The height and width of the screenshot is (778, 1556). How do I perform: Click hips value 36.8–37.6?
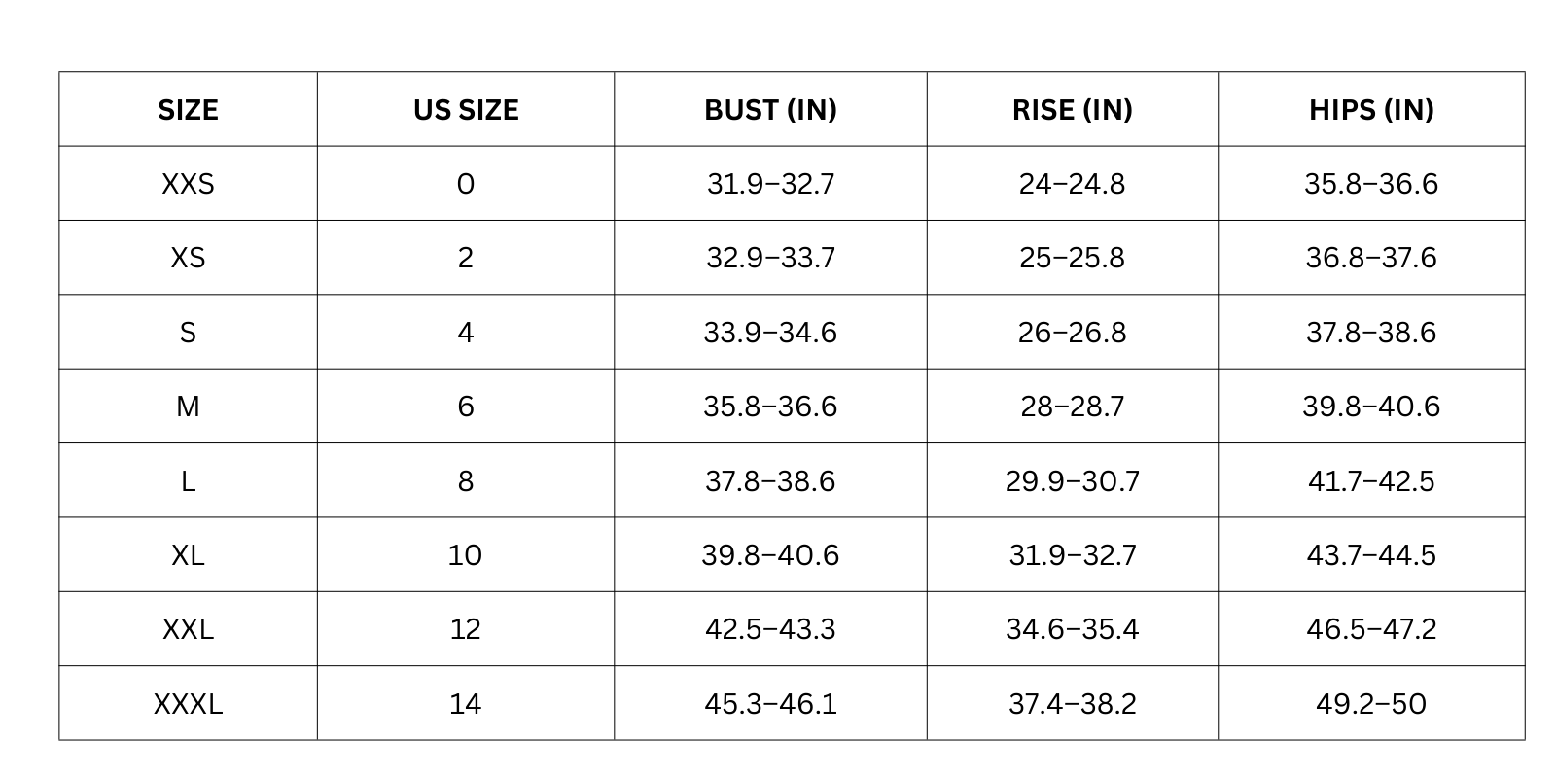point(1371,258)
